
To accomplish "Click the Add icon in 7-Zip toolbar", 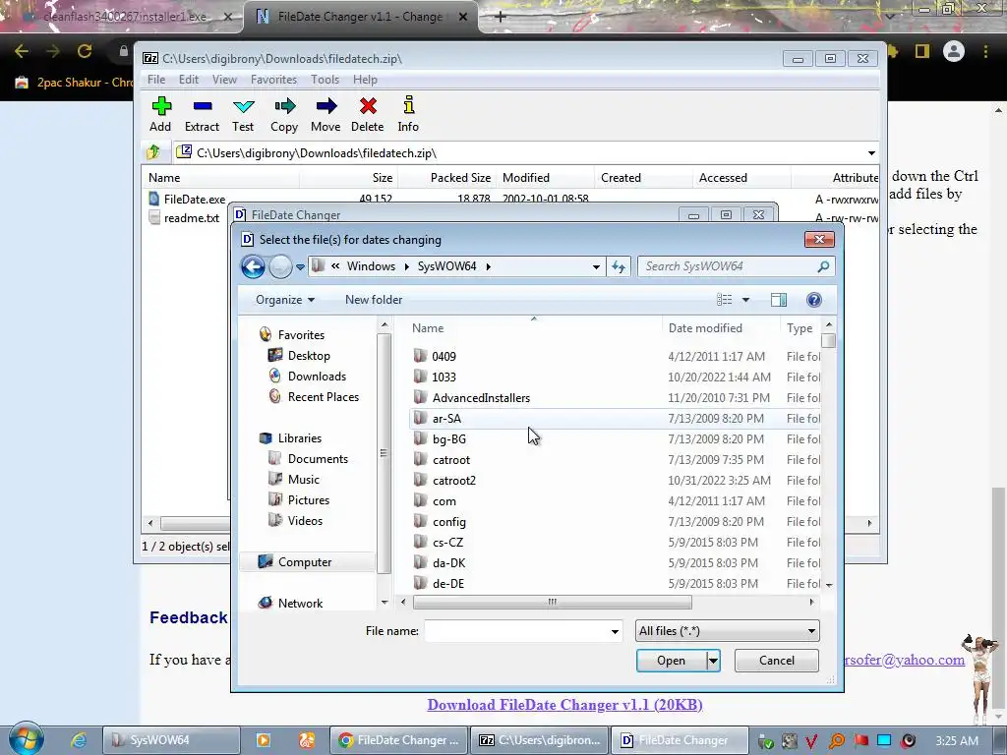I will tap(160, 106).
